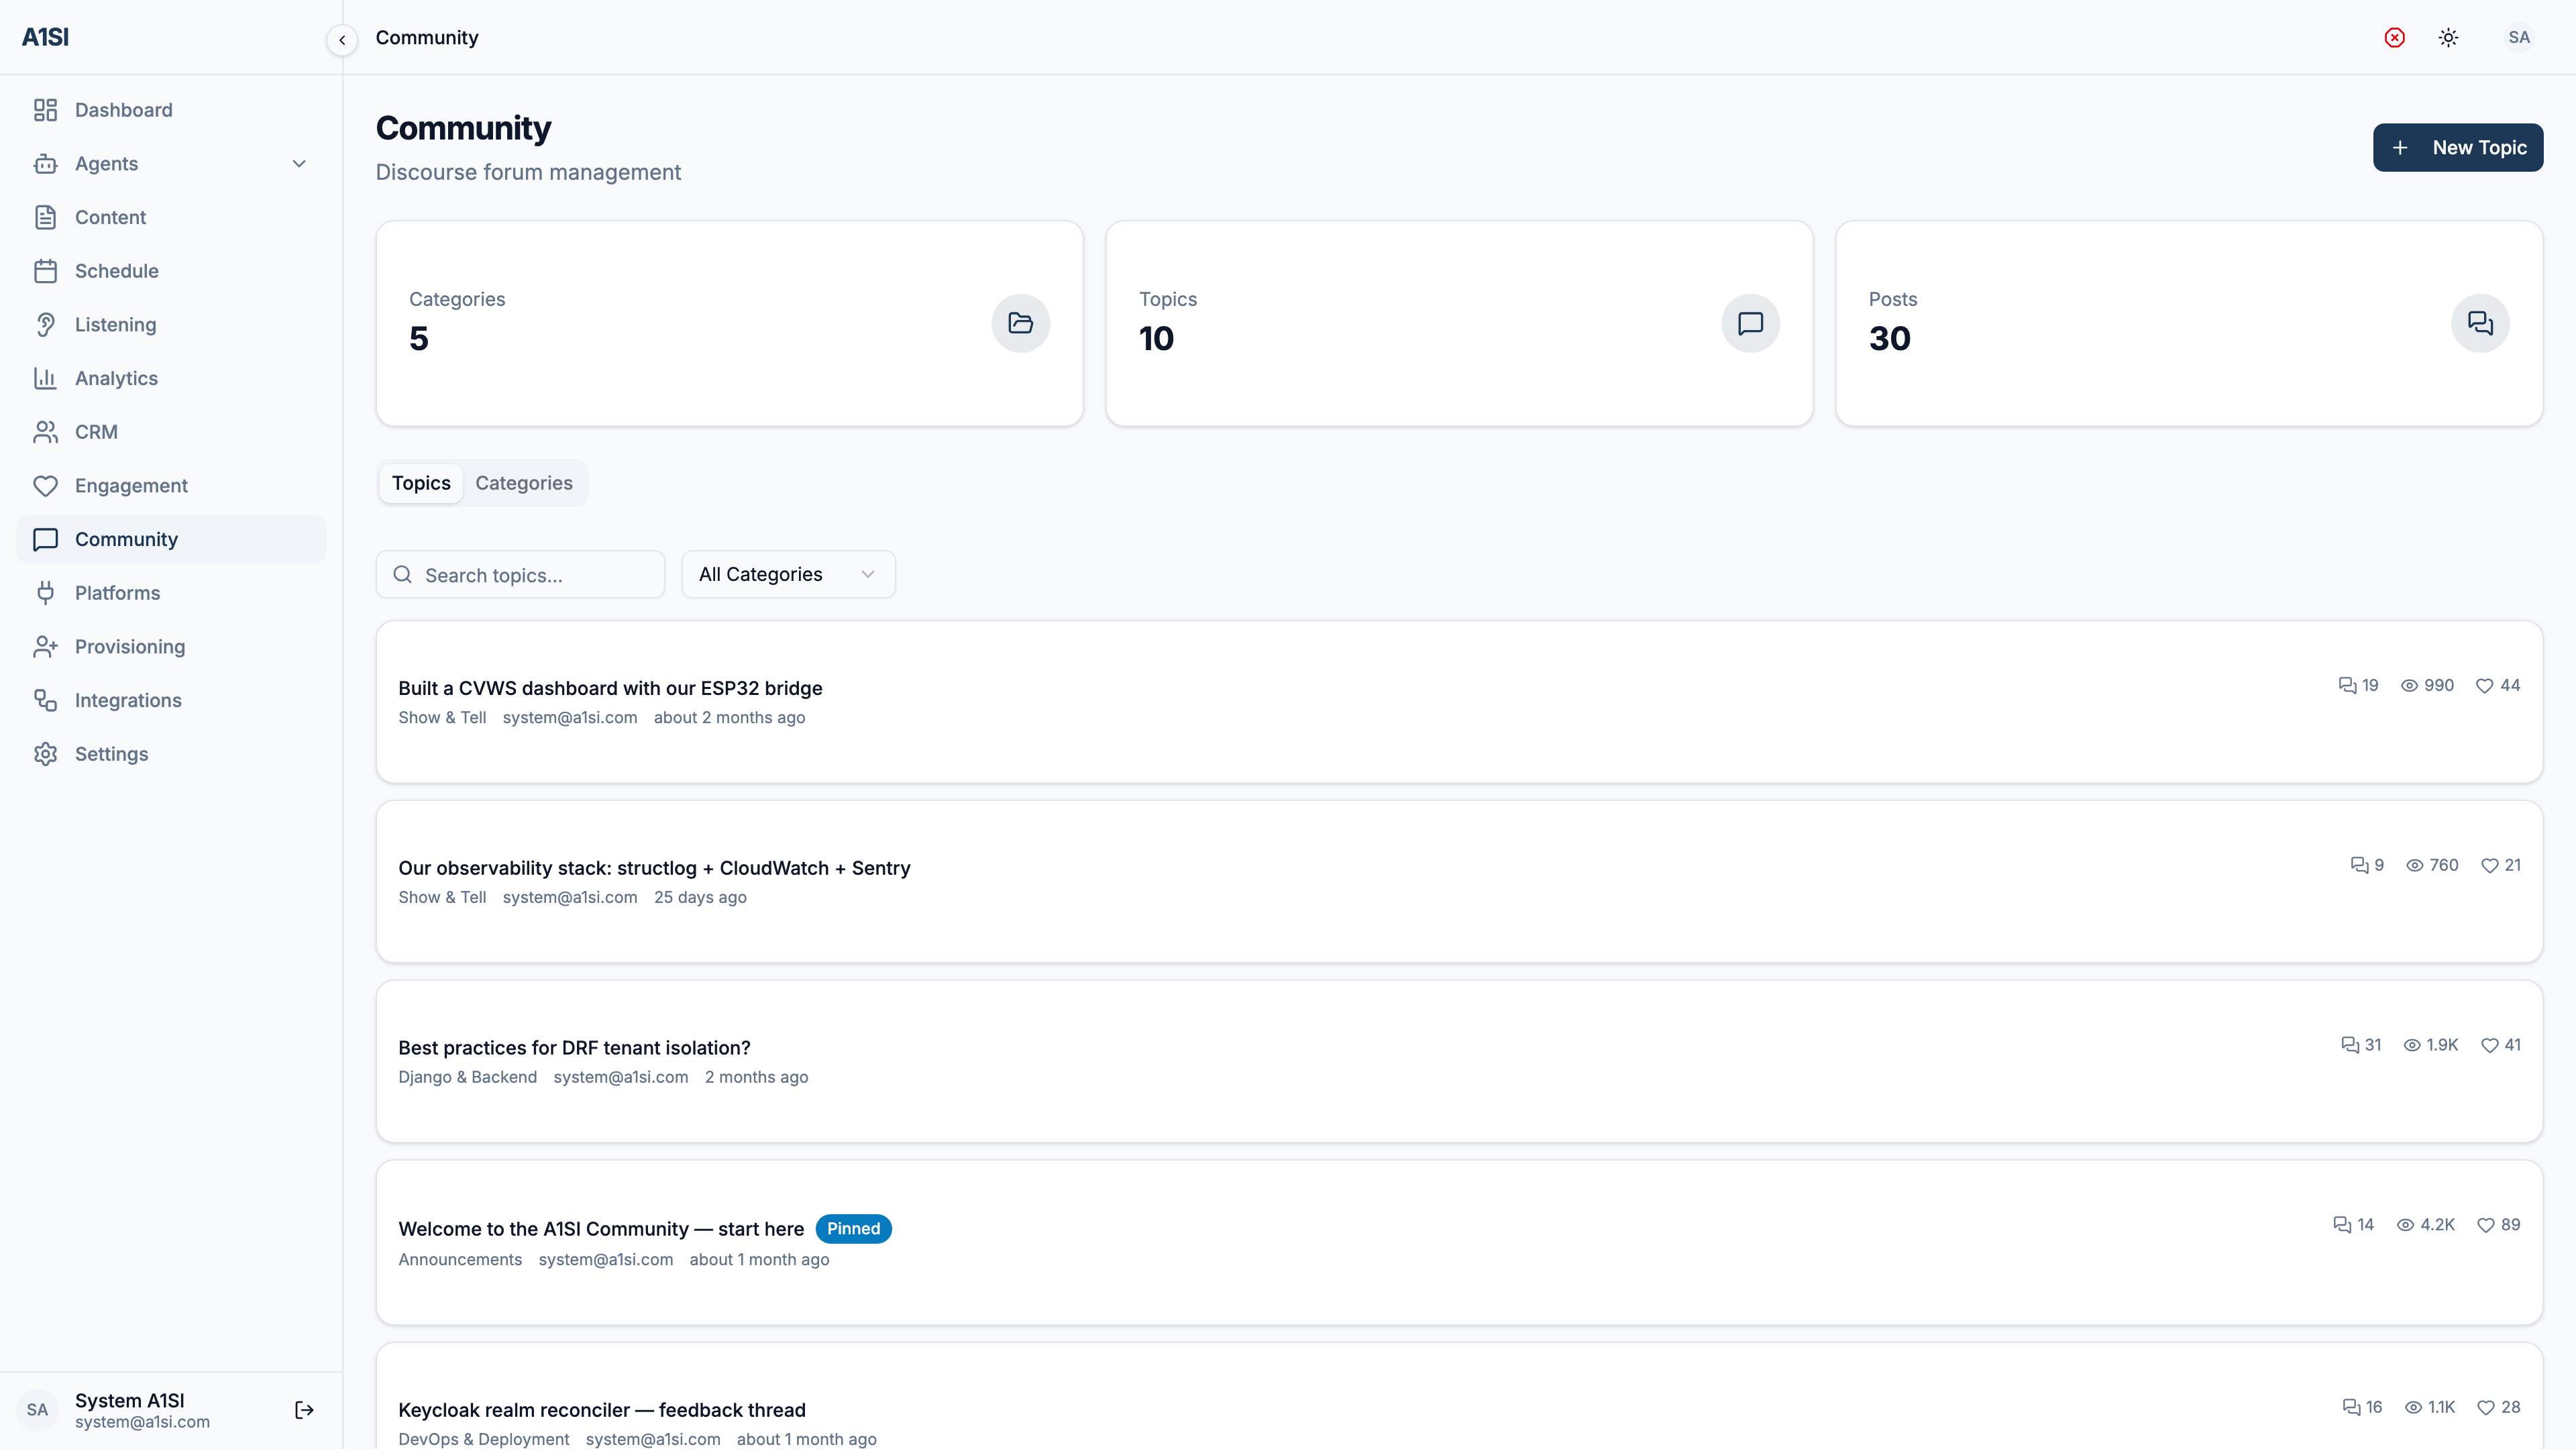Open the observability stack structlog topic
Viewport: 2576px width, 1449px height.
tap(654, 868)
